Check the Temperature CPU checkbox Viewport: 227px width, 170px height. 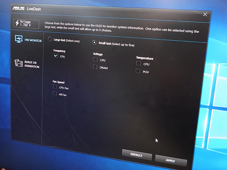click(x=138, y=63)
